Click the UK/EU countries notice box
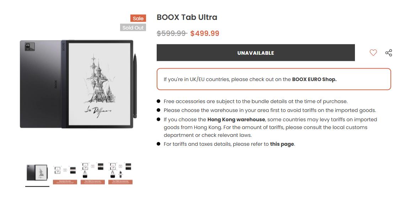This screenshot has height=203, width=410. coord(274,79)
